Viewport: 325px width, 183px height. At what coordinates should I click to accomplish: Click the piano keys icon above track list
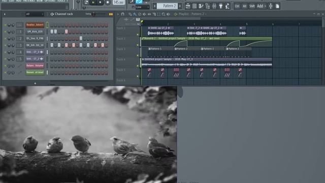click(138, 19)
